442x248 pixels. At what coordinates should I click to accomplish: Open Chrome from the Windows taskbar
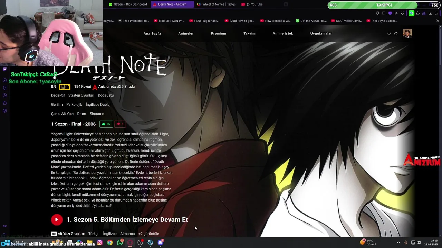(110, 242)
